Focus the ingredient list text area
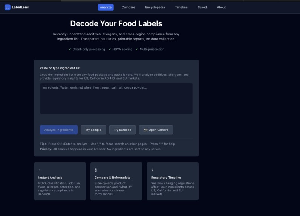300x216 pixels. (x=116, y=98)
